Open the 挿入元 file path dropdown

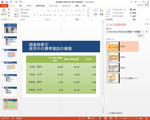point(143,32)
